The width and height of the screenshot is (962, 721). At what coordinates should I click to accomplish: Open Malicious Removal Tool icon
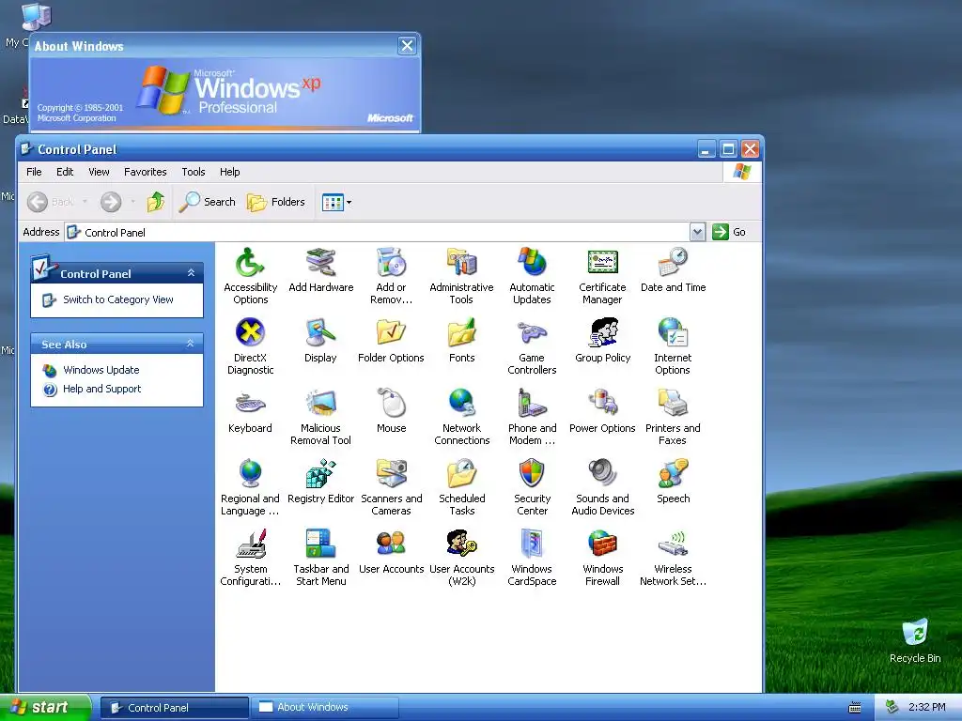(x=321, y=404)
